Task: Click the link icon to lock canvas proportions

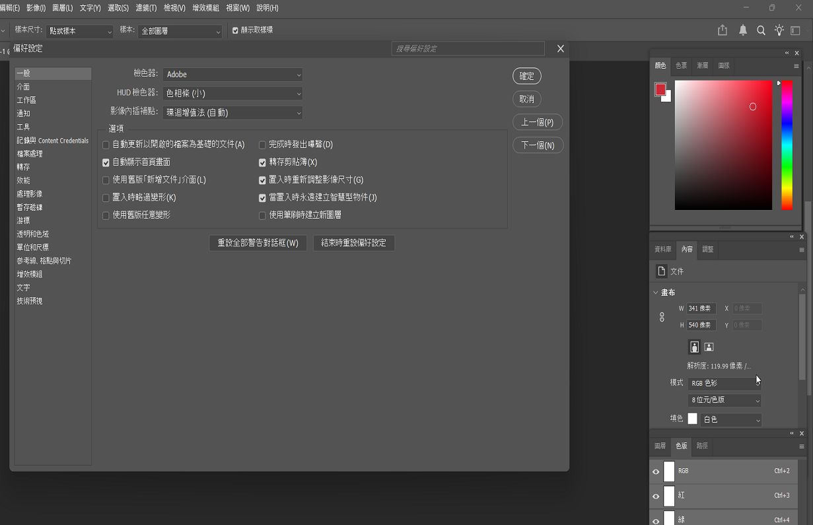Action: (x=662, y=316)
